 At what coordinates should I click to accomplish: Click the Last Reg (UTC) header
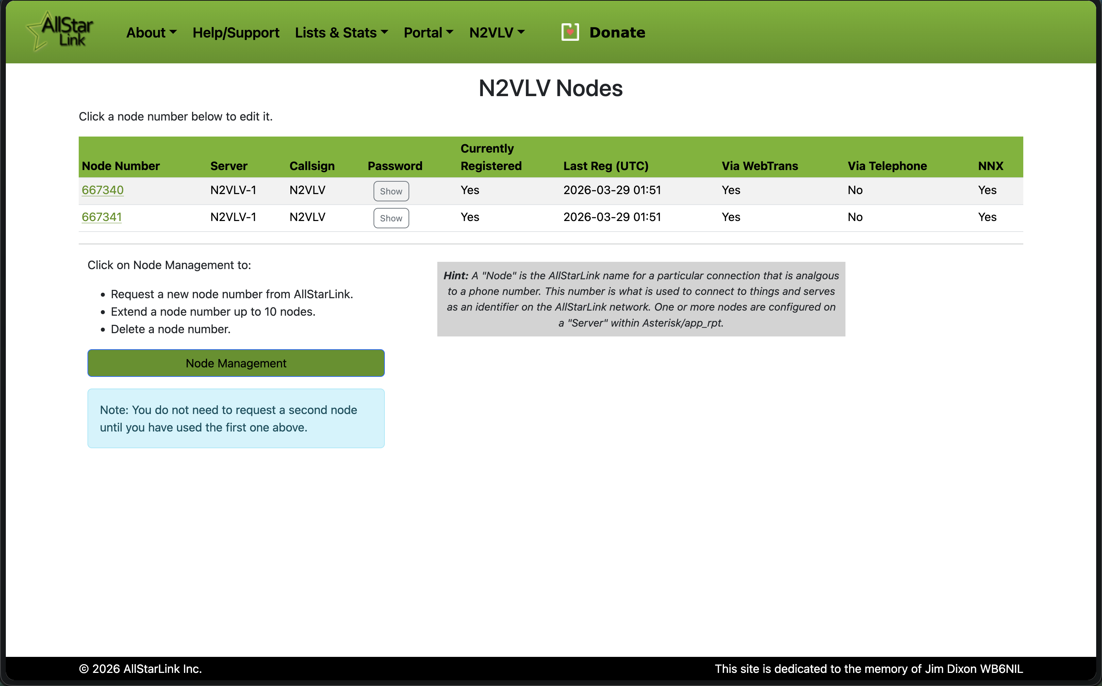click(x=606, y=166)
